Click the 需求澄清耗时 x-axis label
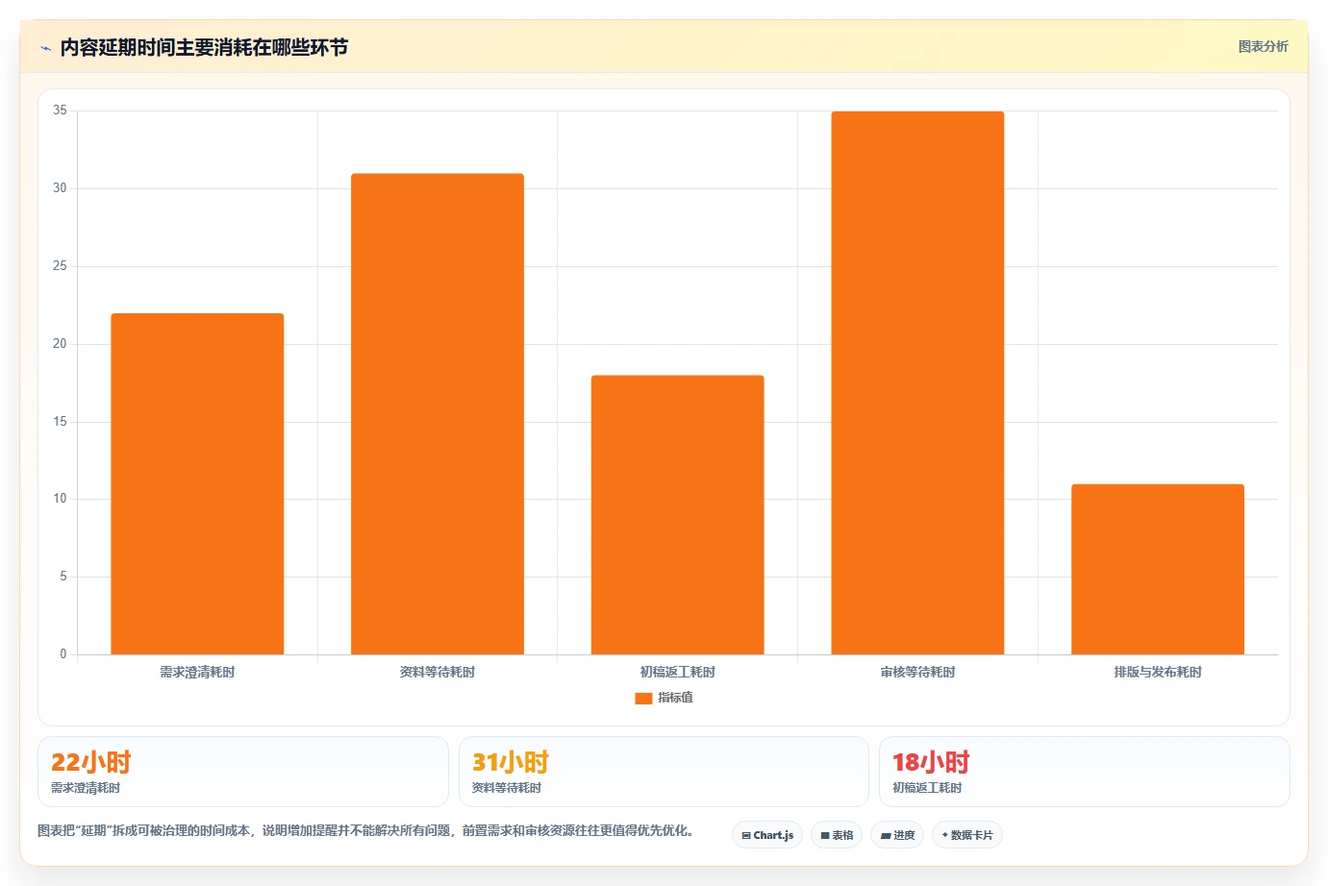1328x886 pixels. click(x=197, y=673)
